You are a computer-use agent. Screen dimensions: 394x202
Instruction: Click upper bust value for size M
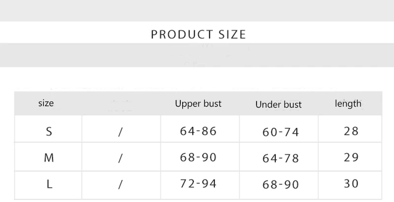199,158
